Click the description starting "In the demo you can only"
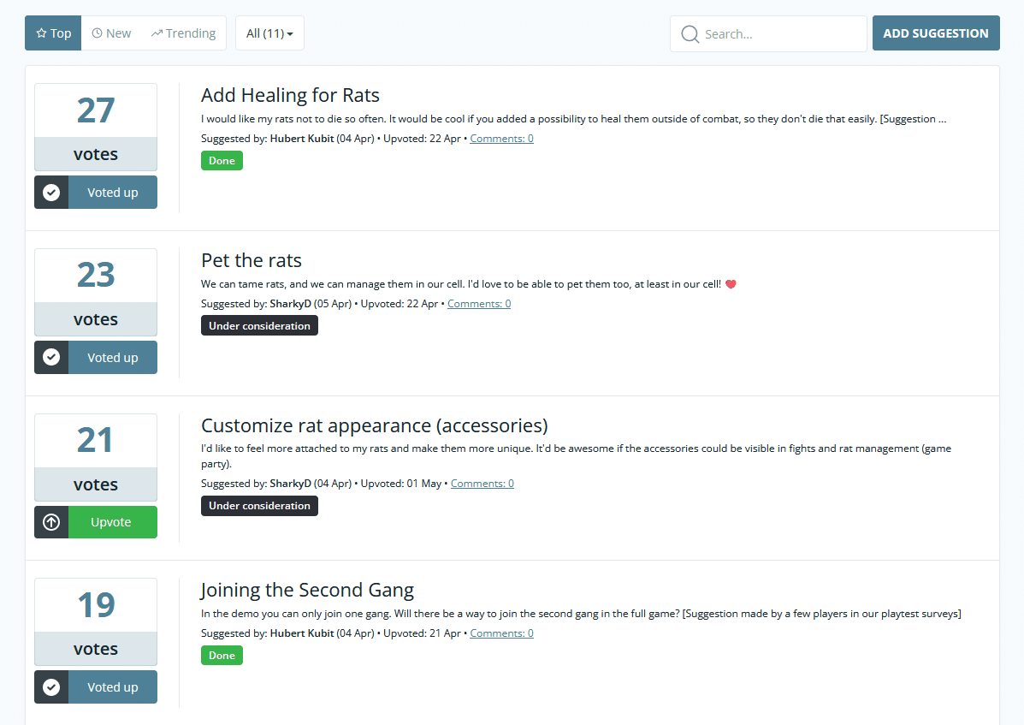The width and height of the screenshot is (1024, 725). tap(581, 614)
